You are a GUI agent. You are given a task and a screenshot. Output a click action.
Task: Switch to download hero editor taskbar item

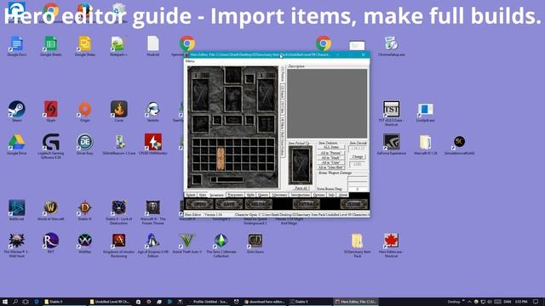pyautogui.click(x=264, y=302)
